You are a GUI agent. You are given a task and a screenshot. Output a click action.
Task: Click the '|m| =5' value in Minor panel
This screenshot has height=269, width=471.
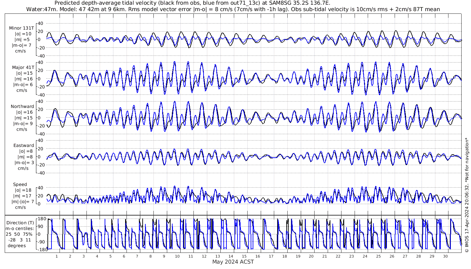(x=23, y=40)
